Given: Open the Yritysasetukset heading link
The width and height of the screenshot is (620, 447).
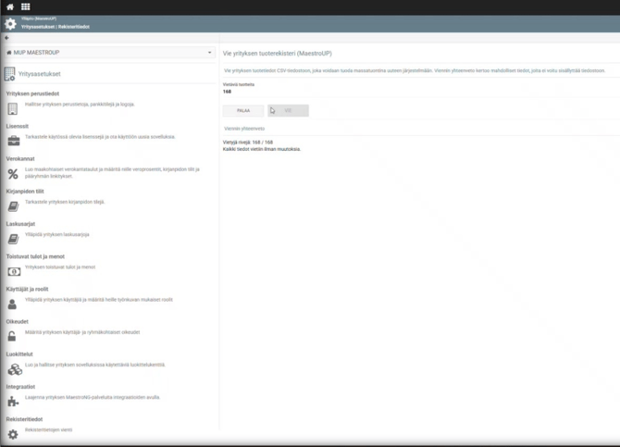Looking at the screenshot, I should coord(39,74).
